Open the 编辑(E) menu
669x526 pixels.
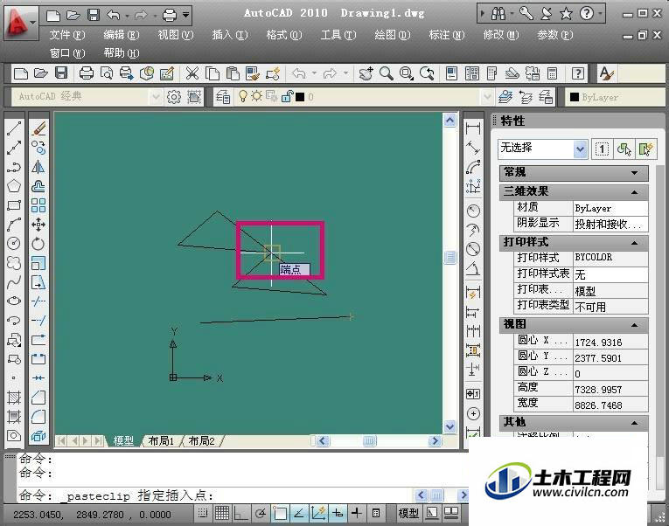(122, 35)
